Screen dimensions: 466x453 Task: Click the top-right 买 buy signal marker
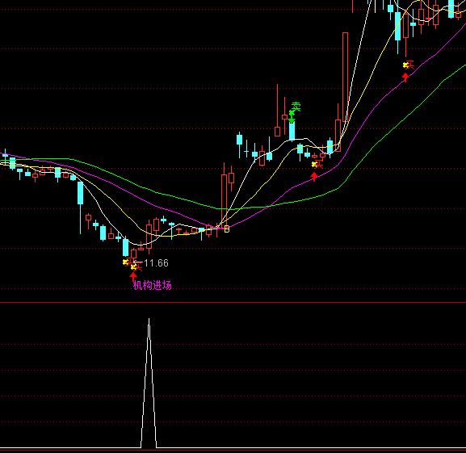[409, 65]
